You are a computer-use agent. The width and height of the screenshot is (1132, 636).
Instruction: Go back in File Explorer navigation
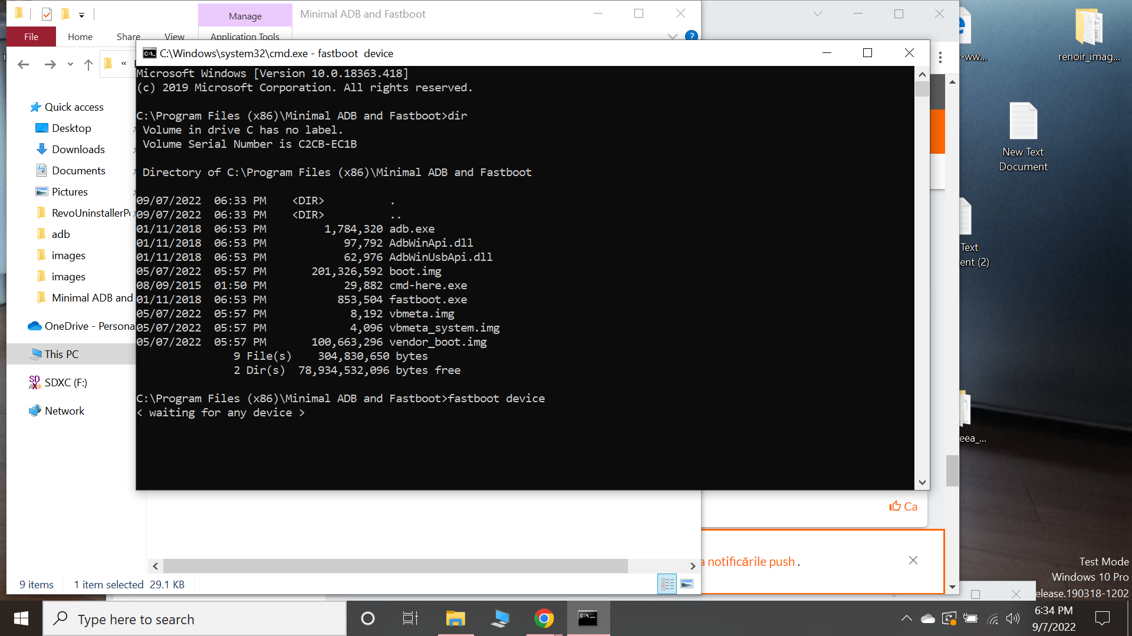[x=23, y=64]
